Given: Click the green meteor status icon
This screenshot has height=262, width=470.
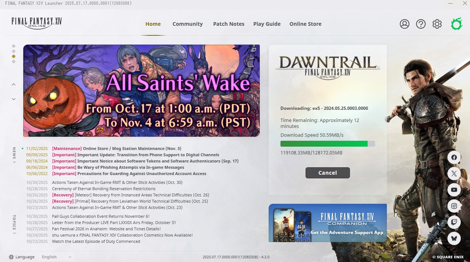Looking at the screenshot, I should [x=456, y=24].
